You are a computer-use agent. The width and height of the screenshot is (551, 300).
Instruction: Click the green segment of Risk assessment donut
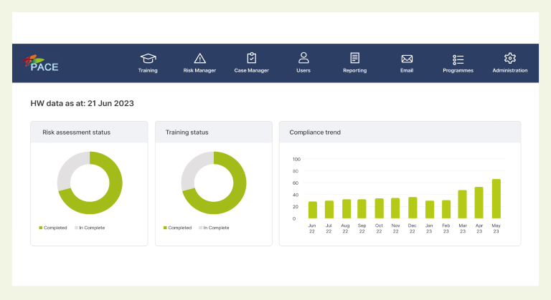[x=115, y=193]
